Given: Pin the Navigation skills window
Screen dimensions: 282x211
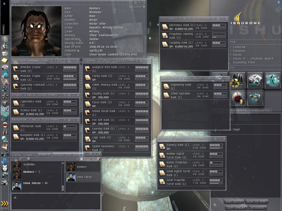Looking at the screenshot, I should [69, 120].
